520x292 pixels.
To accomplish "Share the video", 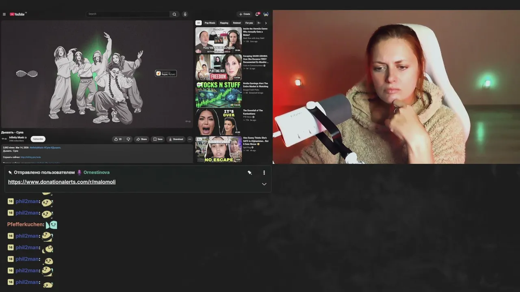I will pyautogui.click(x=142, y=139).
